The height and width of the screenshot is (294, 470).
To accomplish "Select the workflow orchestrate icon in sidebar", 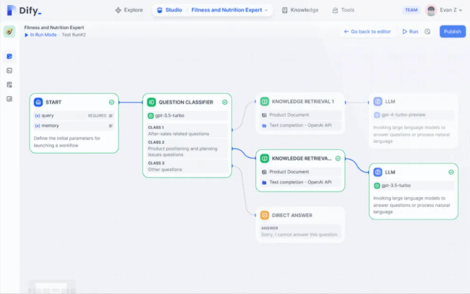I will coord(9,57).
